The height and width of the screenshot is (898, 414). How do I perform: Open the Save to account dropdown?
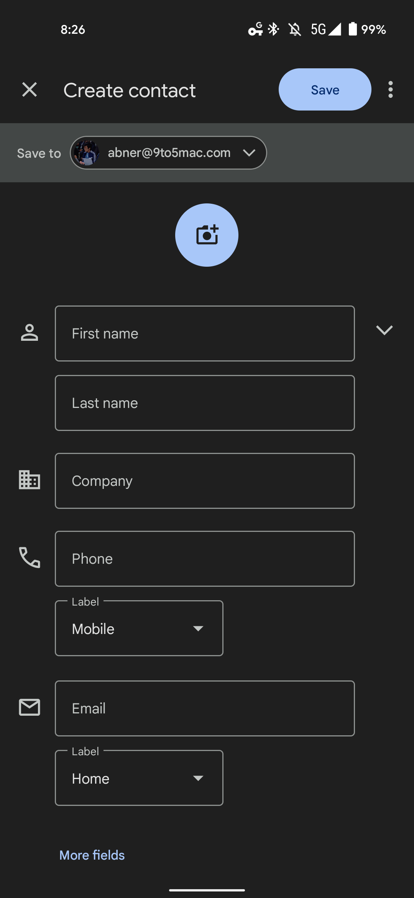tap(168, 153)
